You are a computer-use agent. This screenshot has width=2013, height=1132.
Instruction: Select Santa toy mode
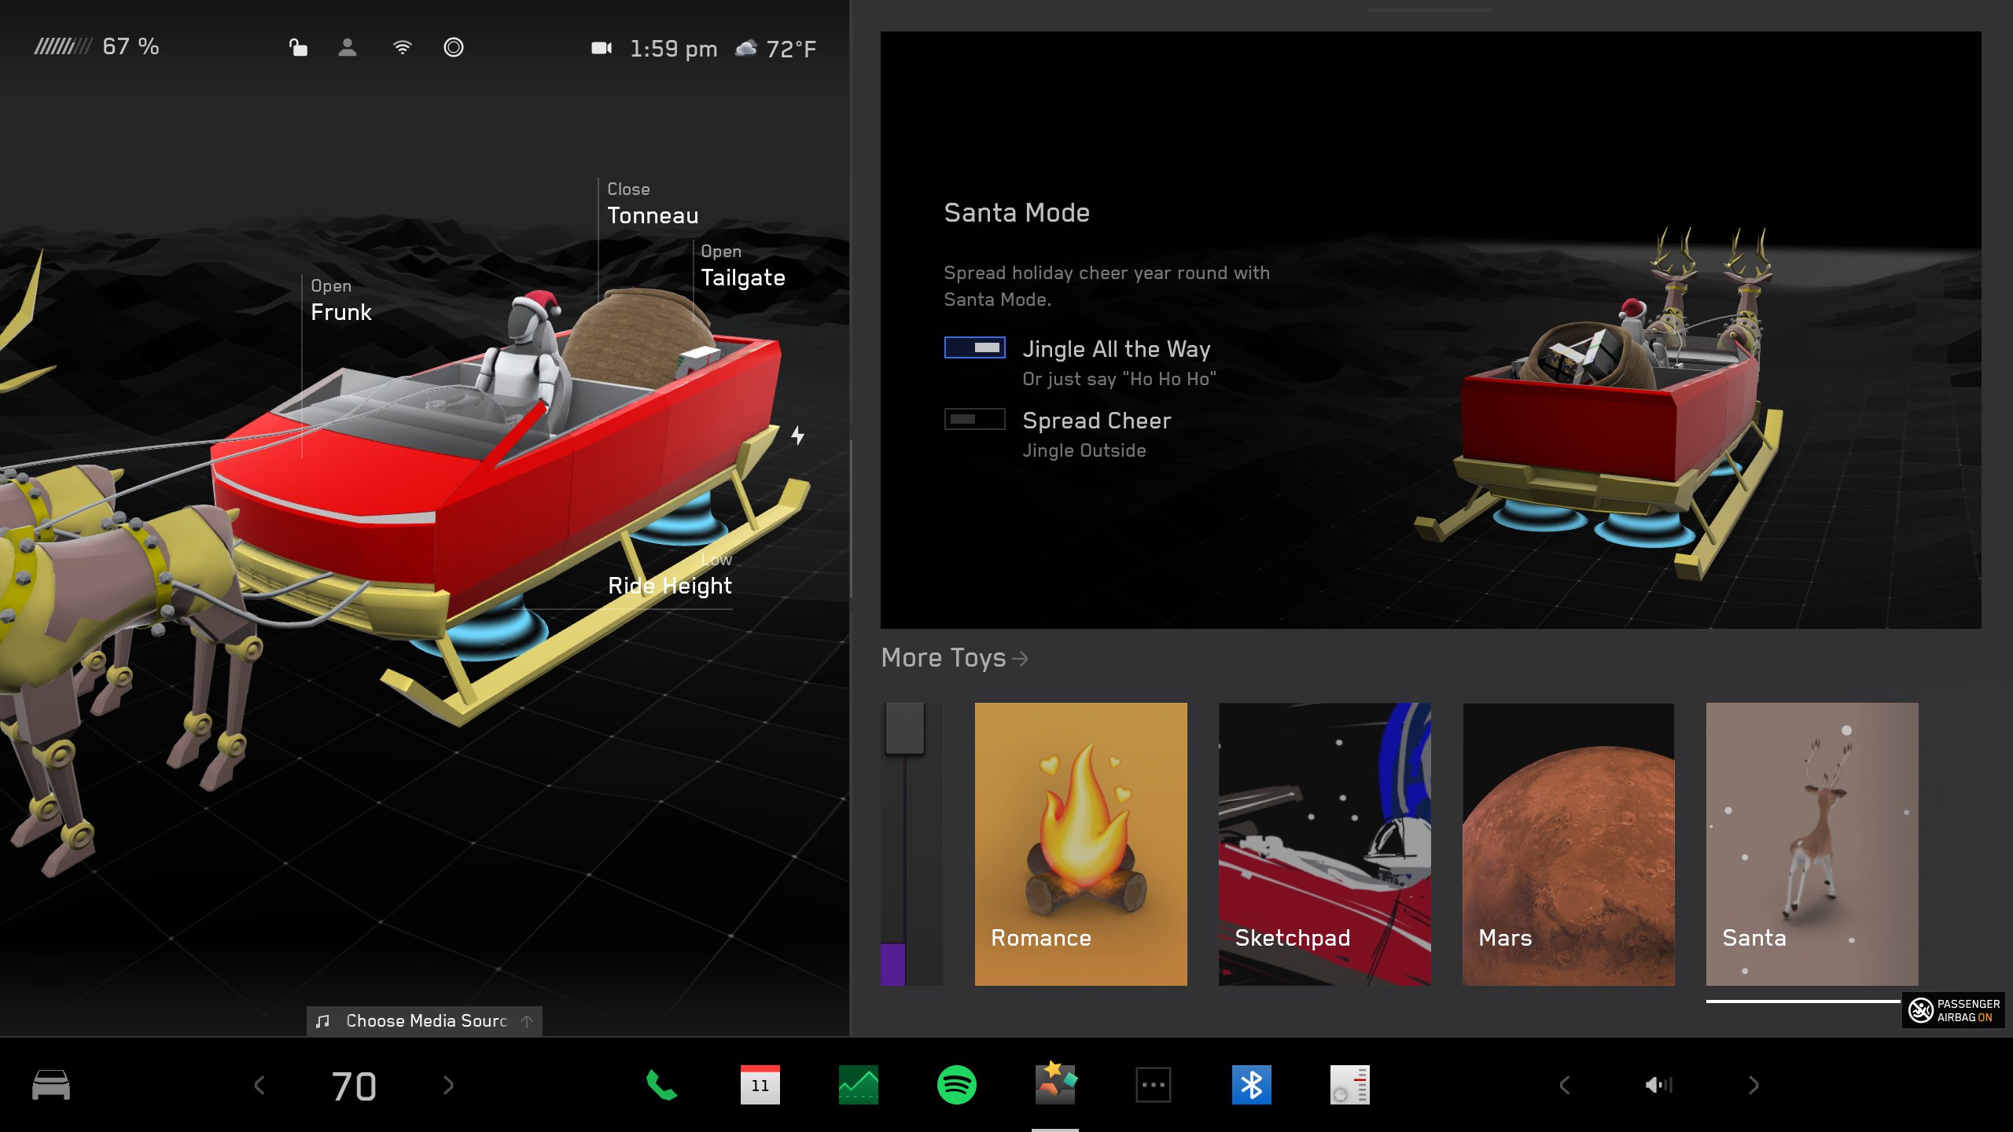1811,843
